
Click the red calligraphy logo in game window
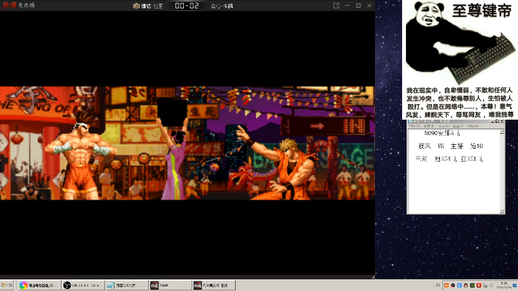(9, 5)
